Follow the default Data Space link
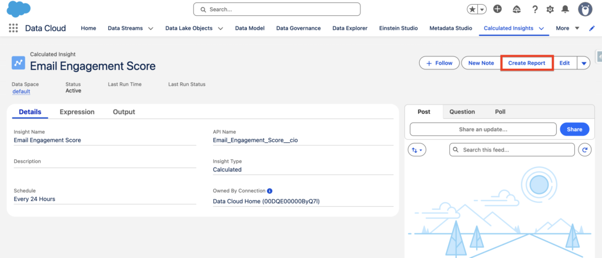 pos(21,91)
